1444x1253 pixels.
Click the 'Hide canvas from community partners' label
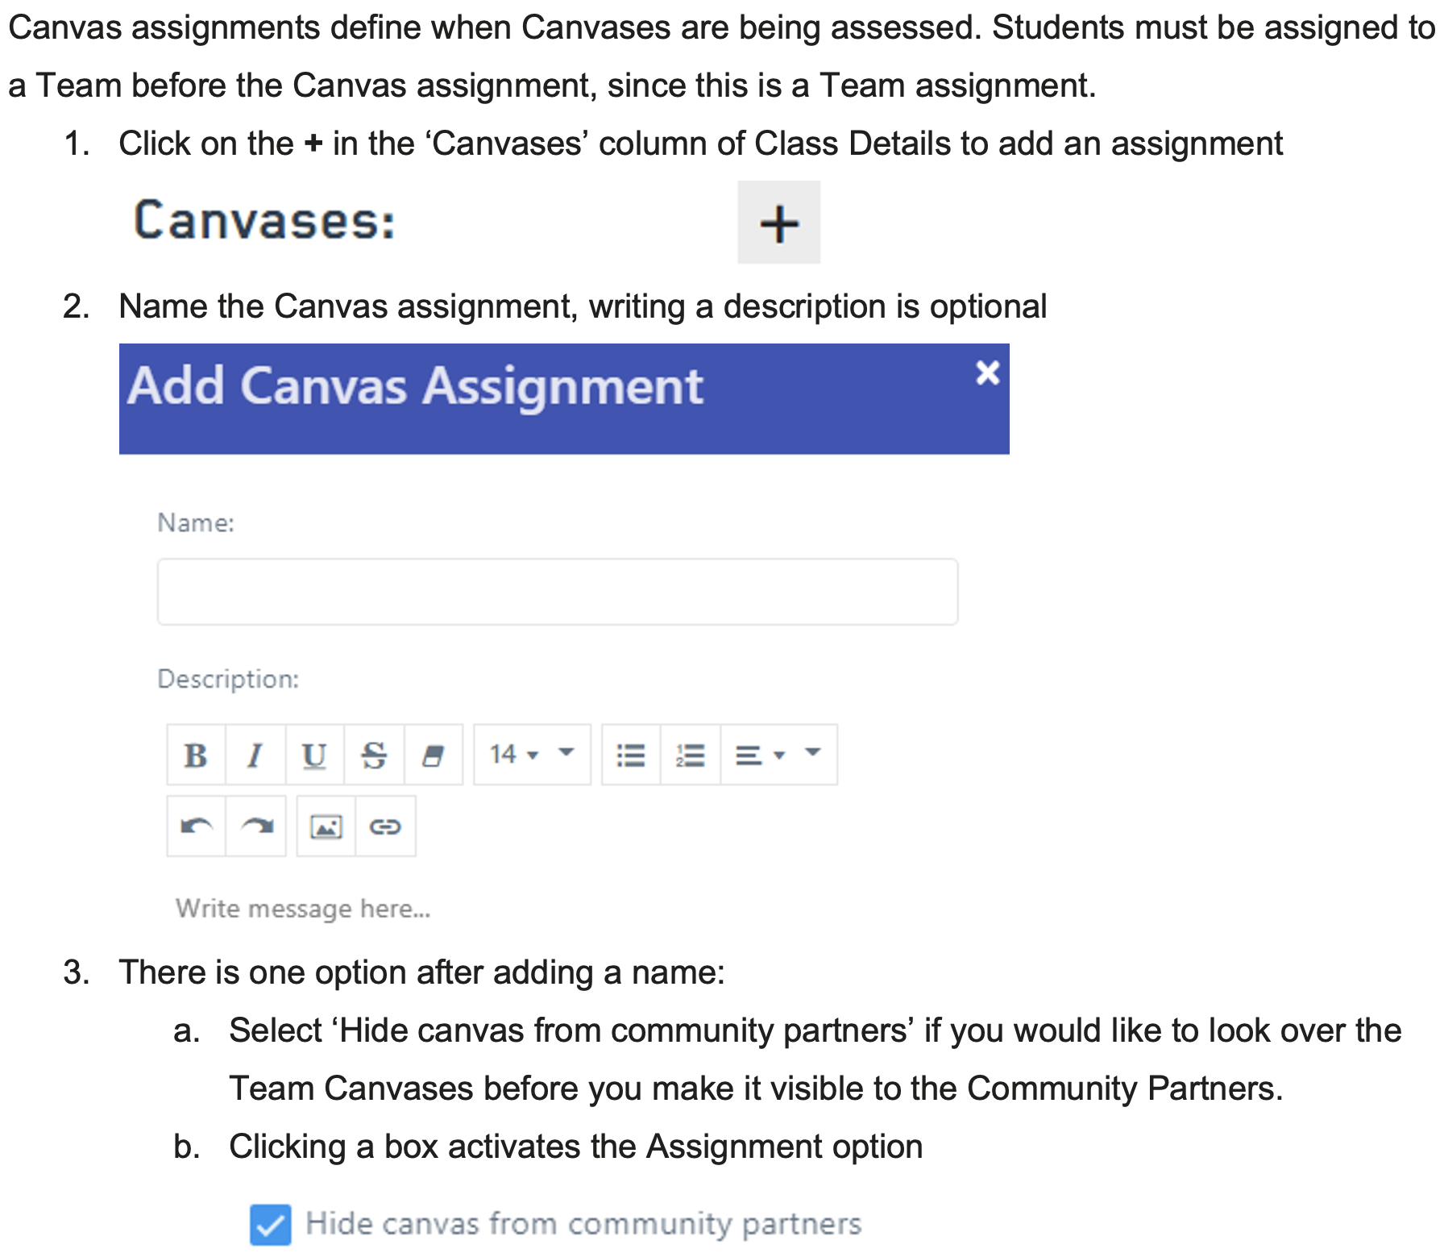(583, 1224)
